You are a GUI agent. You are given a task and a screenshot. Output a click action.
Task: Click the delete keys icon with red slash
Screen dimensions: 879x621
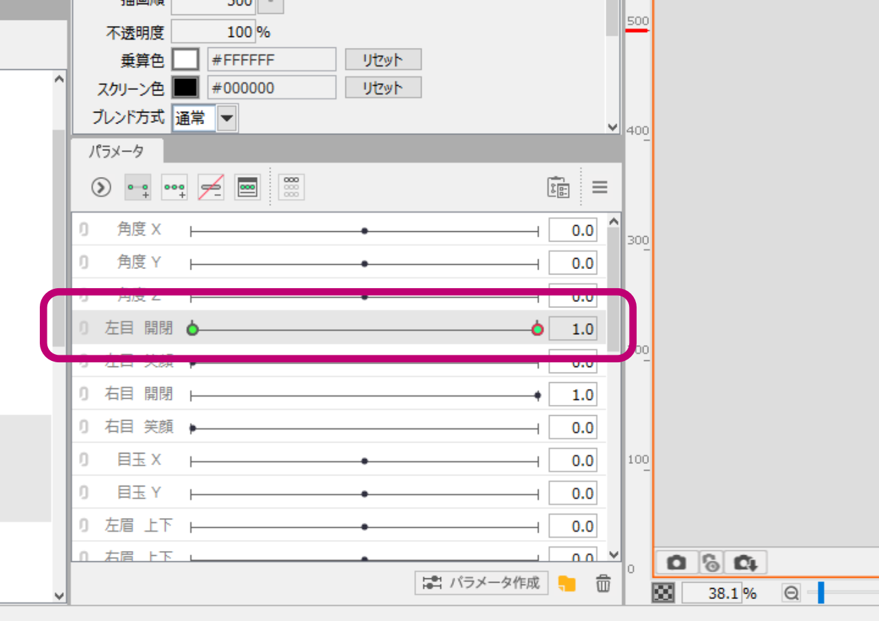[211, 187]
